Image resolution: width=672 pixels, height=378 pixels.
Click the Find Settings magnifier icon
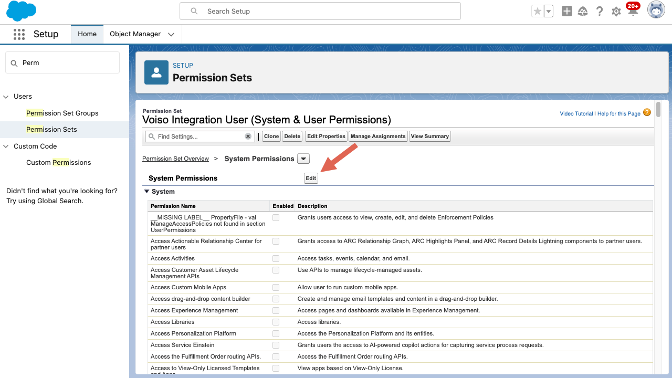point(152,136)
